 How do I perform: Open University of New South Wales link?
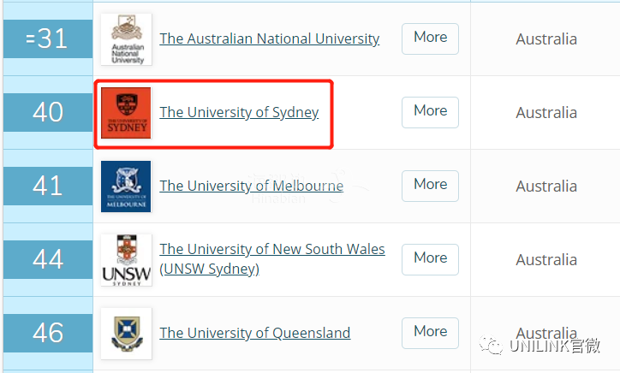pyautogui.click(x=272, y=259)
